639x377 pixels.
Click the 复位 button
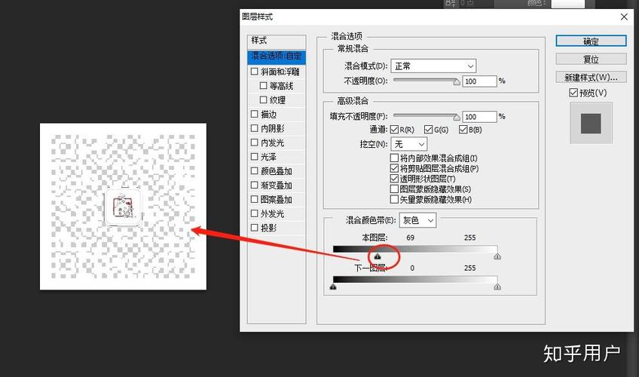(x=591, y=59)
